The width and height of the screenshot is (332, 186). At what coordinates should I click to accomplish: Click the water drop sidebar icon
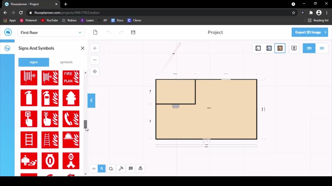(7, 48)
